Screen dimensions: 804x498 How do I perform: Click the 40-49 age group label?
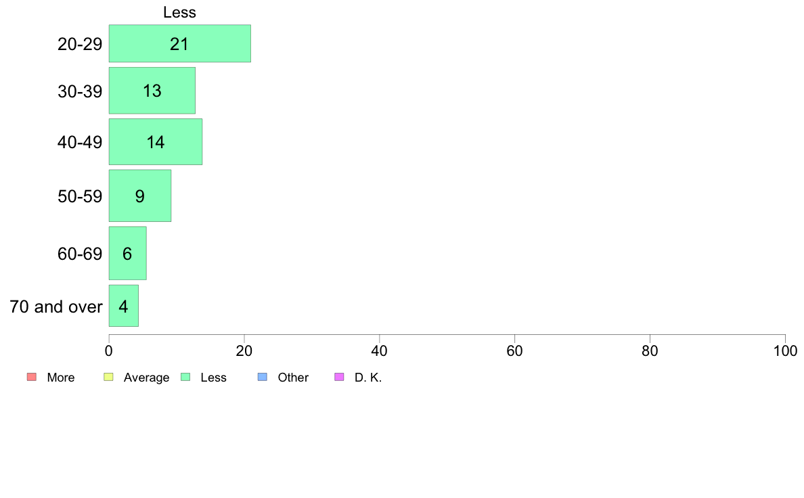coord(80,142)
